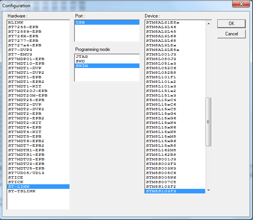253x220 pixels.
Task: Pick device STM8AL3L68
Action: click(x=175, y=41)
